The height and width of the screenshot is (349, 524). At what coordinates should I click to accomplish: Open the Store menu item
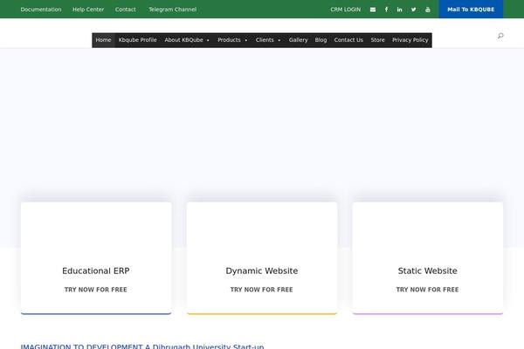tap(377, 40)
